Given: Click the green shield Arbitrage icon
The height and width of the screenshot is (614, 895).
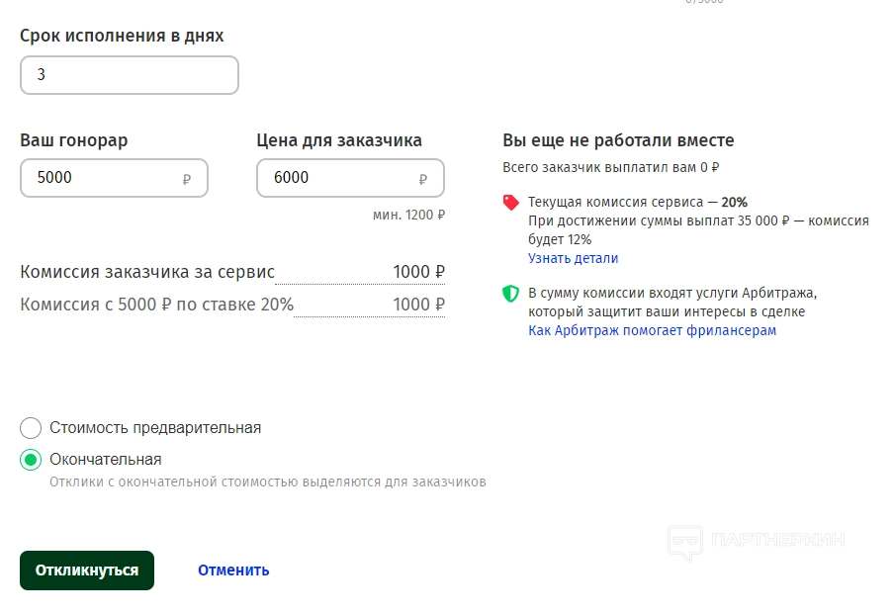Looking at the screenshot, I should (x=511, y=294).
